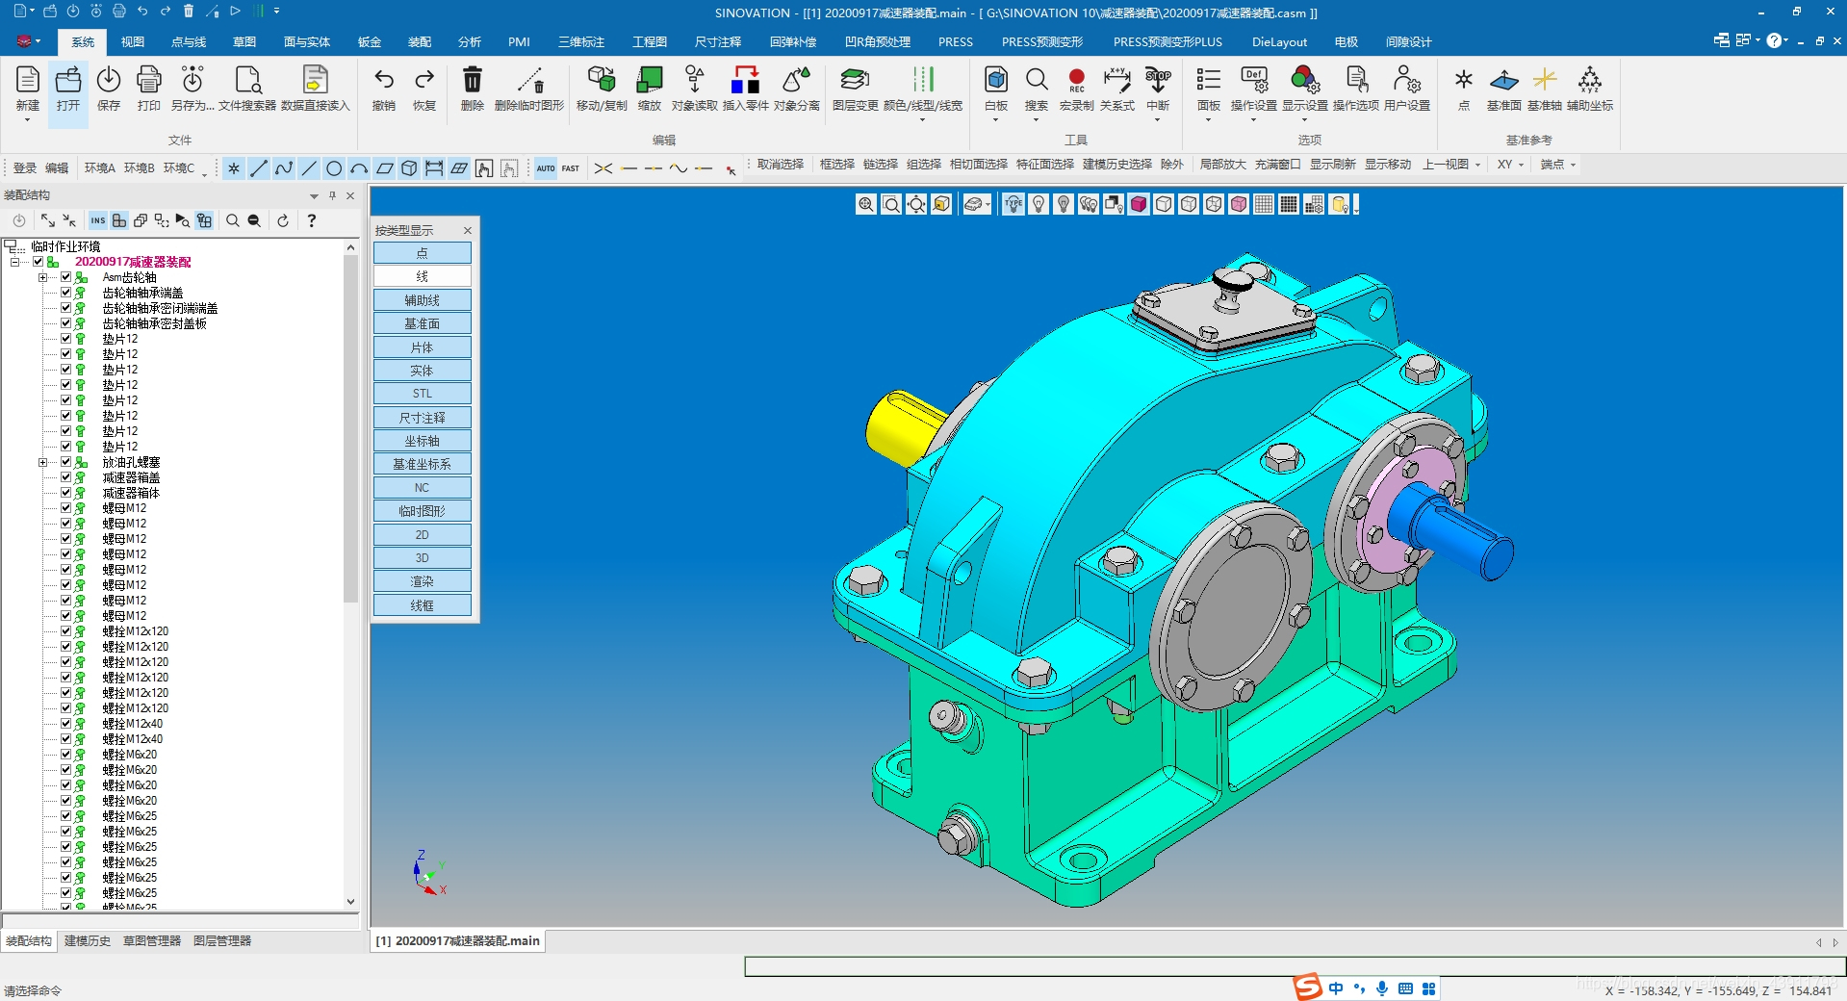Switch to the 图层管理器 bottom tab
The width and height of the screenshot is (1847, 1001).
pyautogui.click(x=222, y=941)
